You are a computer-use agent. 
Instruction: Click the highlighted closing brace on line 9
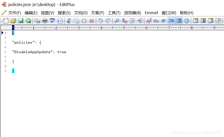[x=13, y=71]
